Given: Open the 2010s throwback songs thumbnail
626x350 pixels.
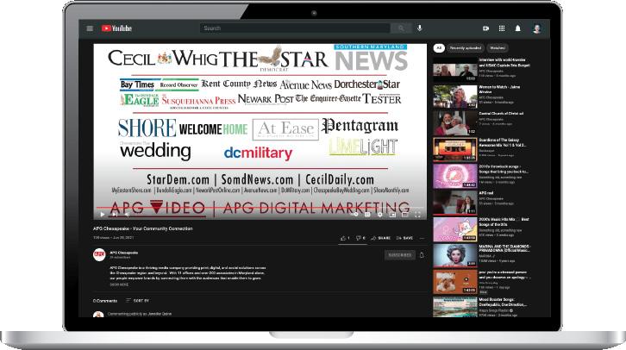Looking at the screenshot, I should coord(455,176).
